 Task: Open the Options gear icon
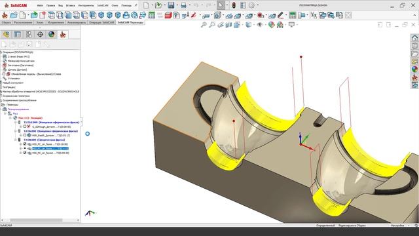pyautogui.click(x=251, y=5)
